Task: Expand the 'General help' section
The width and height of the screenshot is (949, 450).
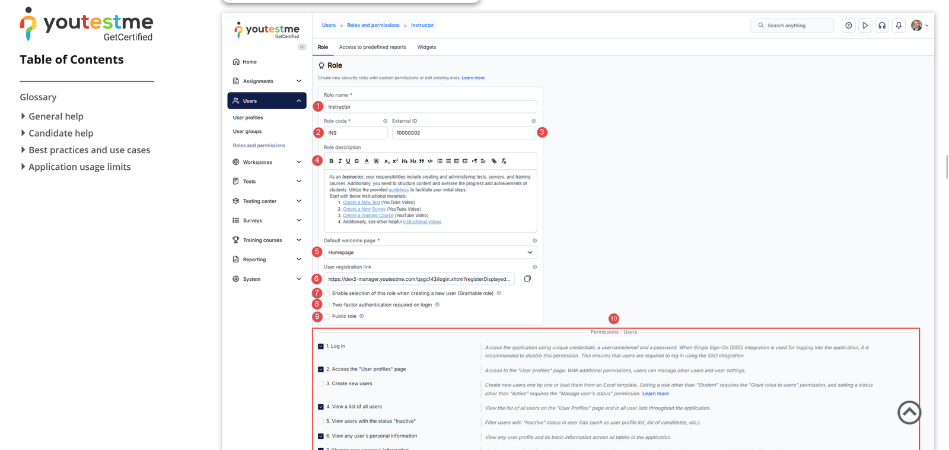Action: 56,116
